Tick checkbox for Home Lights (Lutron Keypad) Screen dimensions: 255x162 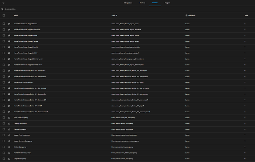(x=4, y=82)
